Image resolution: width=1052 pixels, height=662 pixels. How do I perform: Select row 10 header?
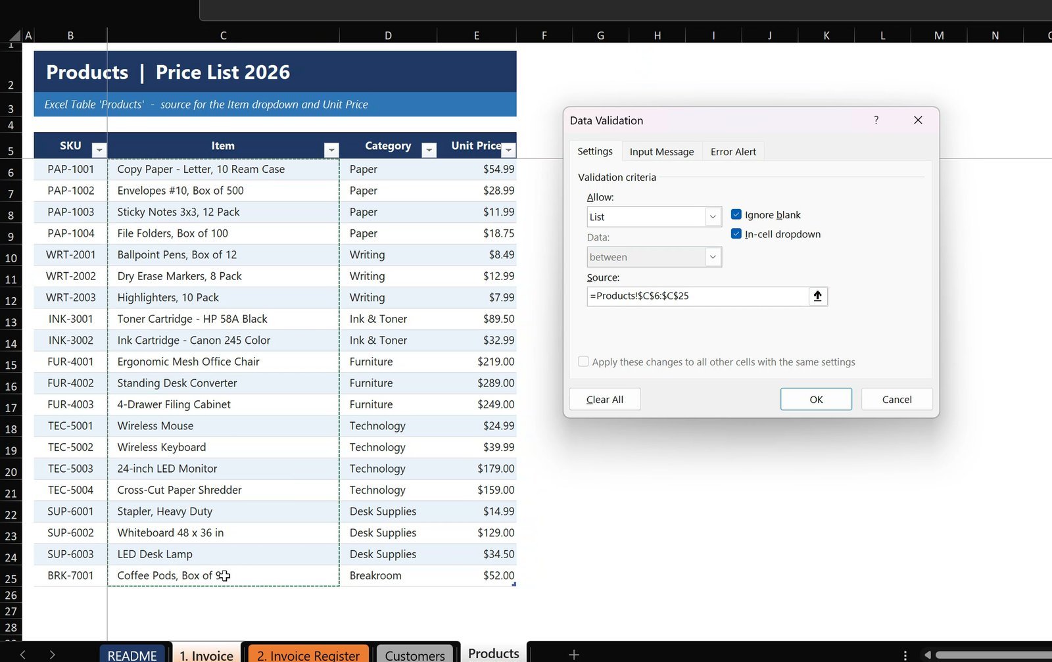coord(11,258)
